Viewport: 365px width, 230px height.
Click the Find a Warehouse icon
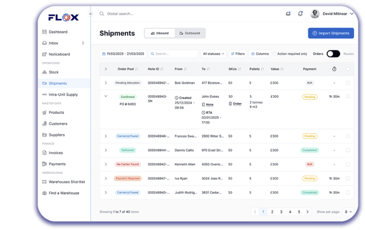point(44,193)
